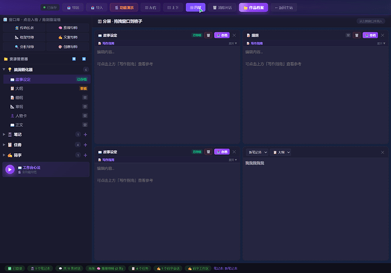The width and height of the screenshot is (391, 273).
Task: Switch to 上下 split layout
Action: coord(173,8)
